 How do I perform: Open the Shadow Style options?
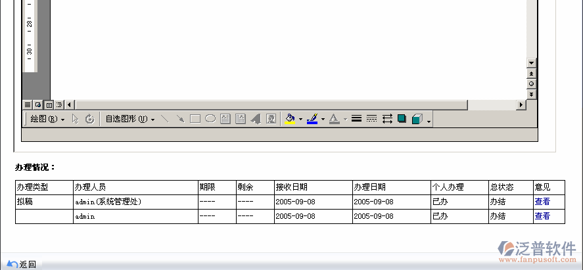point(402,119)
